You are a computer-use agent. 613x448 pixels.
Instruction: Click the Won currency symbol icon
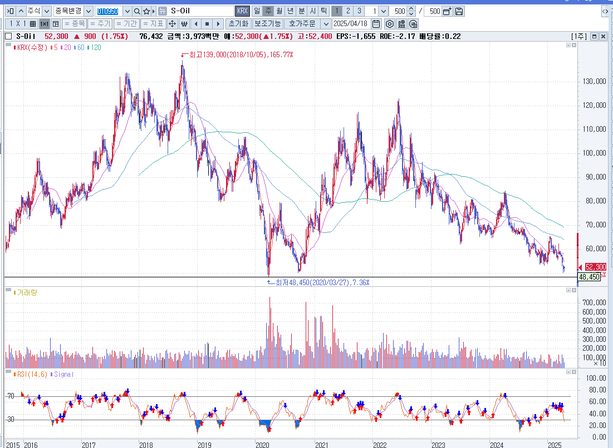[x=184, y=24]
